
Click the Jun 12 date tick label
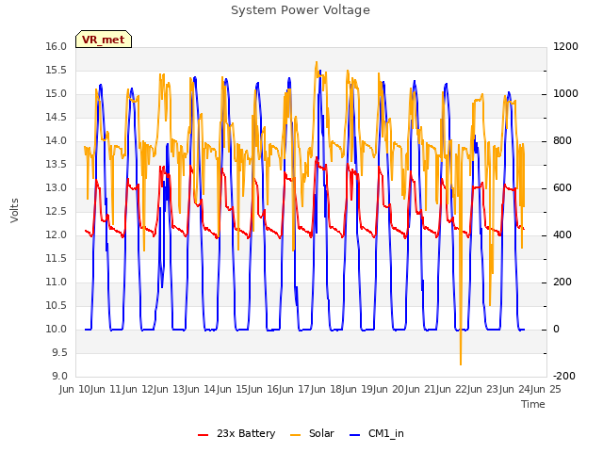tap(139, 389)
